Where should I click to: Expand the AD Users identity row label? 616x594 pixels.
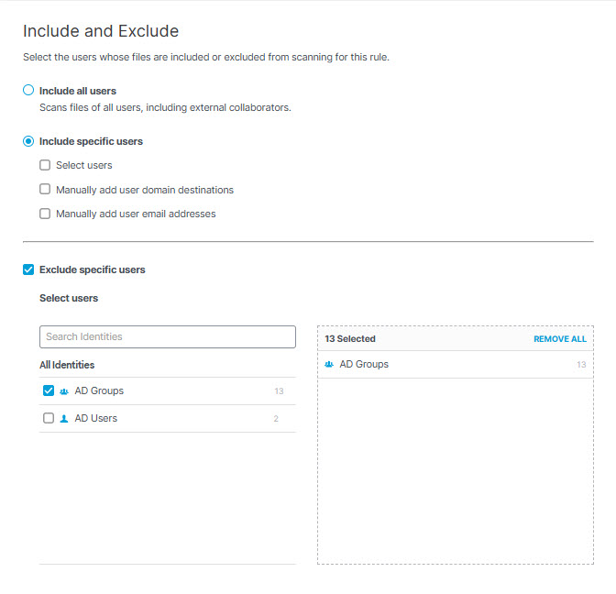96,418
